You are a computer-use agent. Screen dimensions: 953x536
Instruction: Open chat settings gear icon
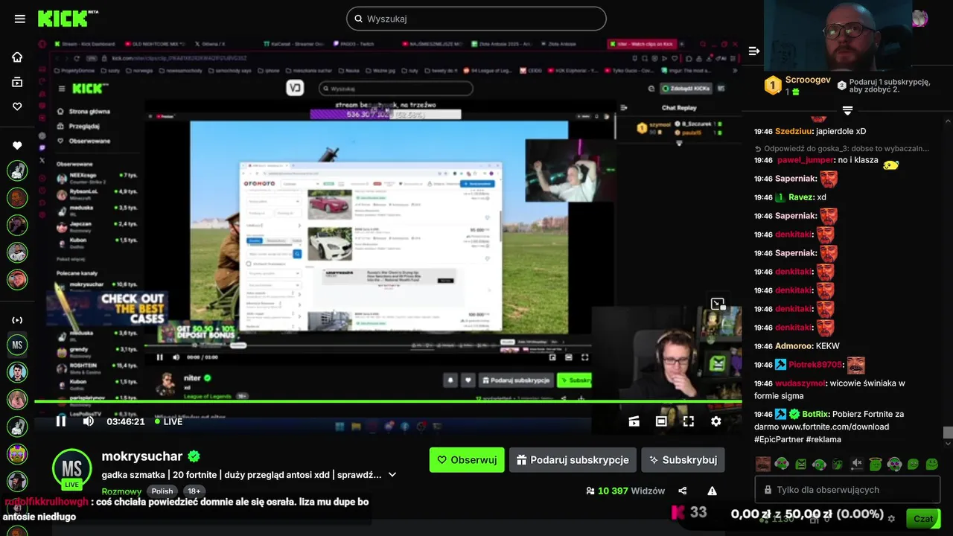tap(891, 519)
